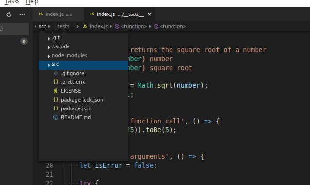310x185 pixels.
Task: Expand the breadcrumb arrow before src
Action: pos(35,26)
